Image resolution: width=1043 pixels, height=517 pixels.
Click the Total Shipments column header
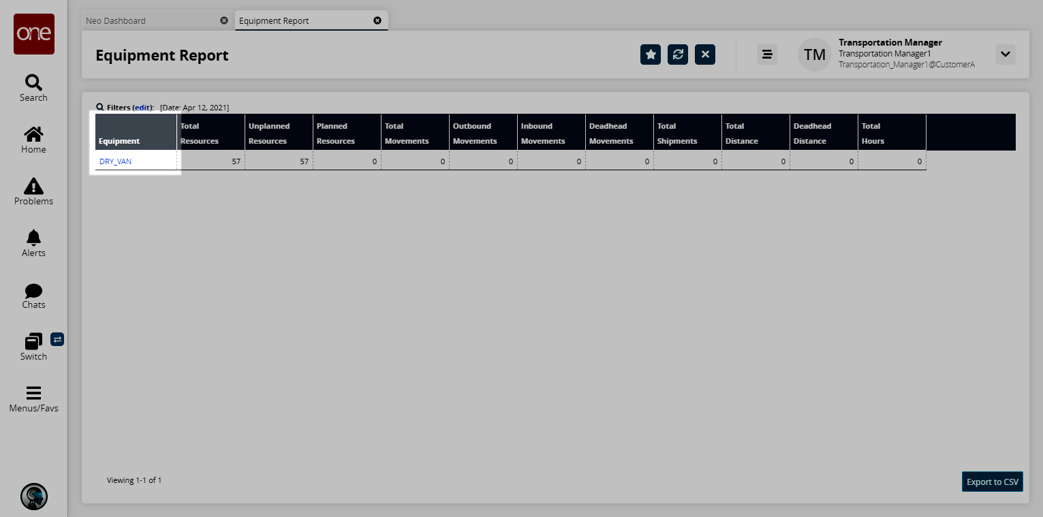[x=688, y=132]
